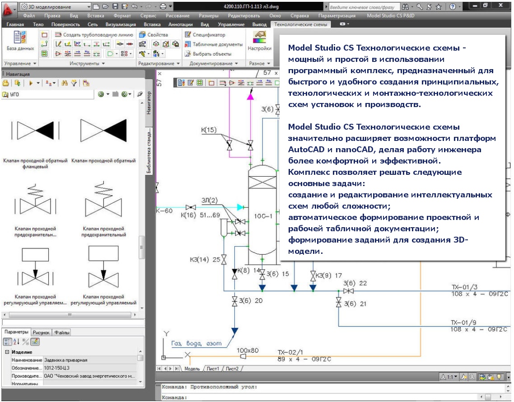The width and height of the screenshot is (514, 402).
Task: Click the new drawing icon in quick access toolbar
Action: [96, 6]
